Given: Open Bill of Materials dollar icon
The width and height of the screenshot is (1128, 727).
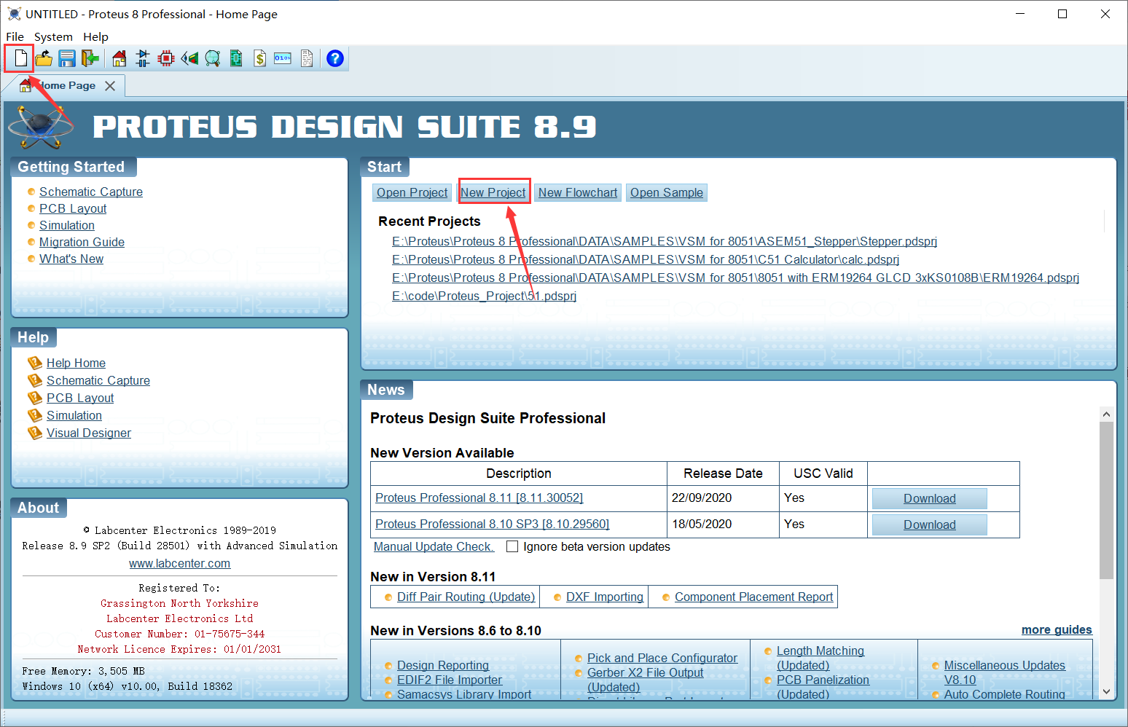Looking at the screenshot, I should click(259, 58).
